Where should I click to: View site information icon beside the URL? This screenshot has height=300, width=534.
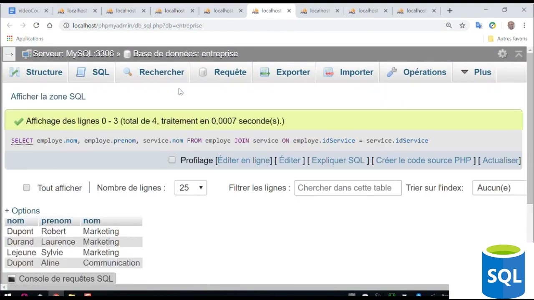(66, 25)
